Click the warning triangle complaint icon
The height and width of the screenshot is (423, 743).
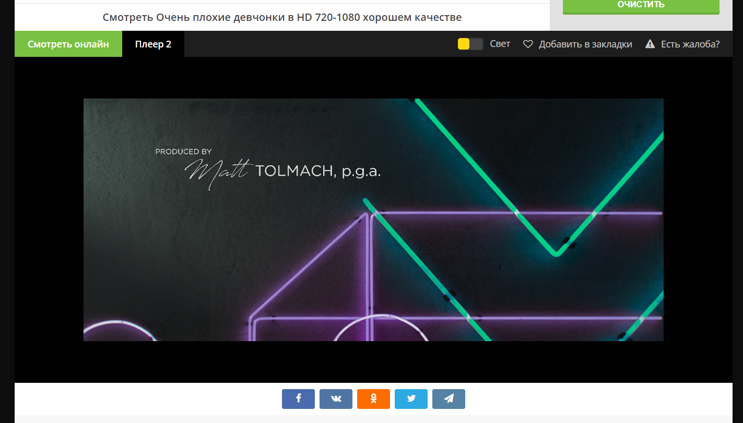[650, 44]
